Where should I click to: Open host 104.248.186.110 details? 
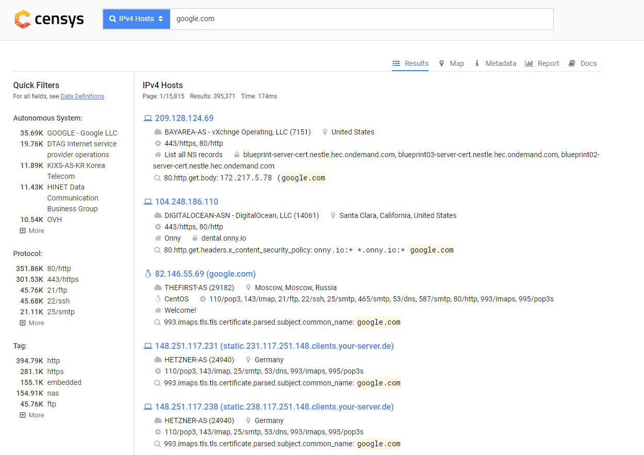186,201
